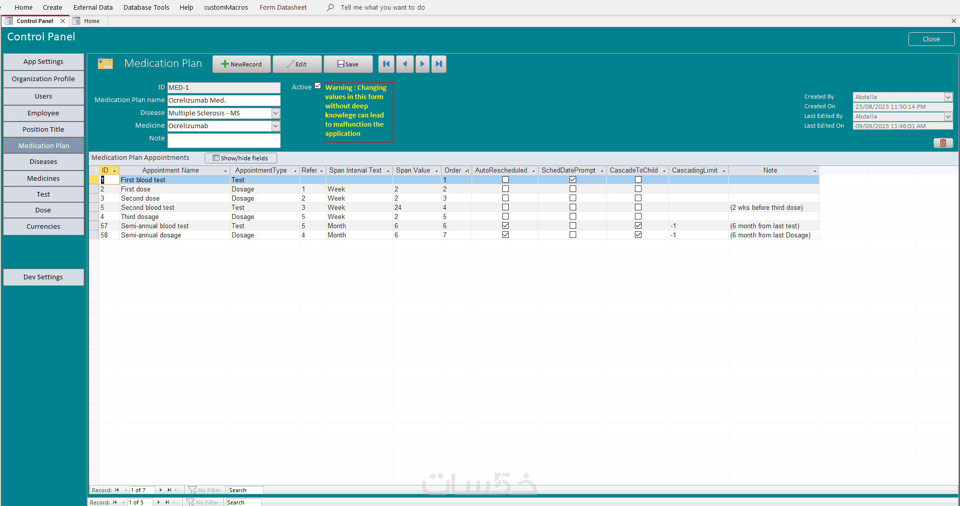Click the Medication Plan name field

pyautogui.click(x=224, y=101)
